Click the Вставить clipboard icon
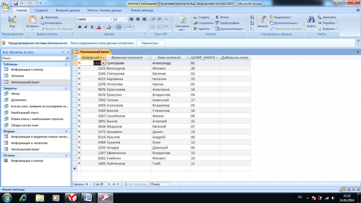Viewport: 361px width, 203px height. (x=32, y=19)
